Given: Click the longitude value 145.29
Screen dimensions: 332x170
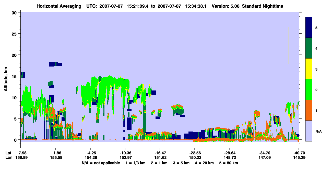Looking at the screenshot, I should coord(299,158).
